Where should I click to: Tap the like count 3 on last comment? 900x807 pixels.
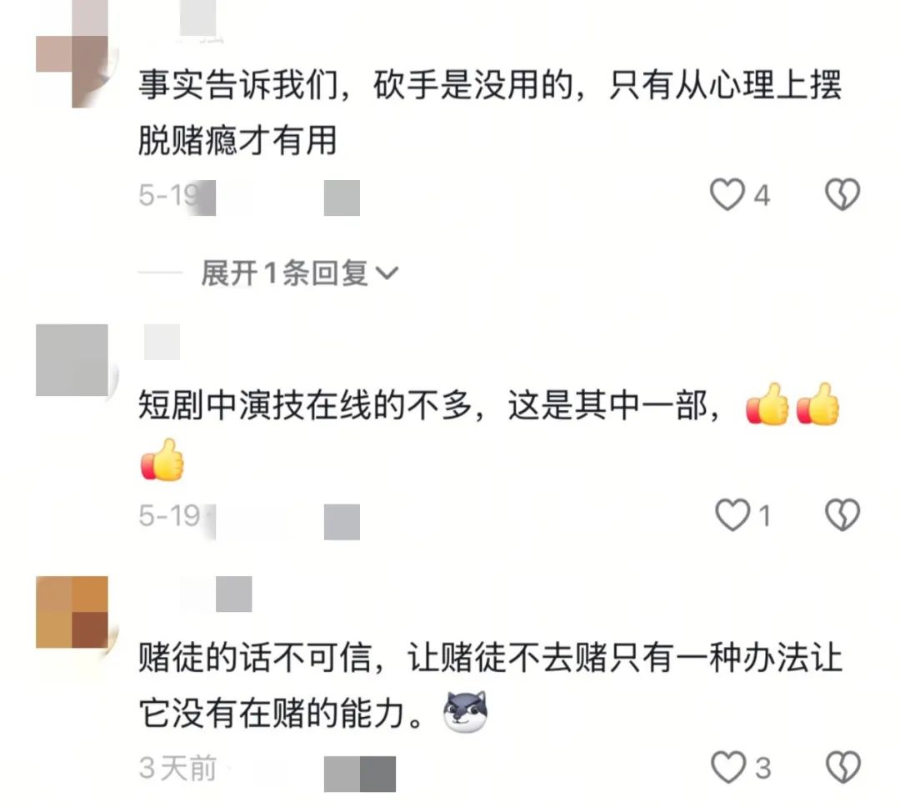pyautogui.click(x=762, y=768)
